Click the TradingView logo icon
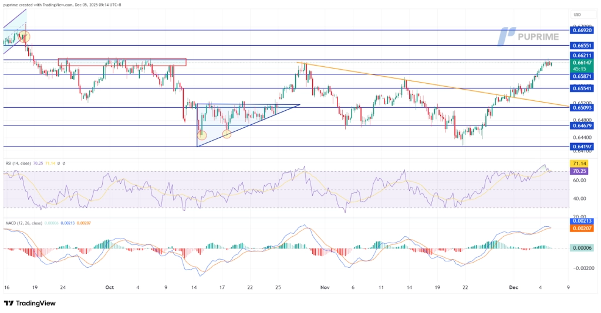 [x=9, y=303]
